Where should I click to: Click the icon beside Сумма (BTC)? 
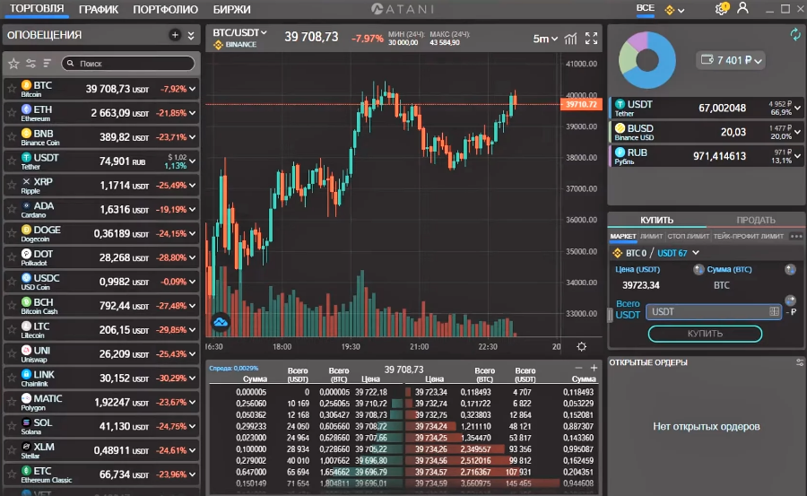tap(790, 269)
